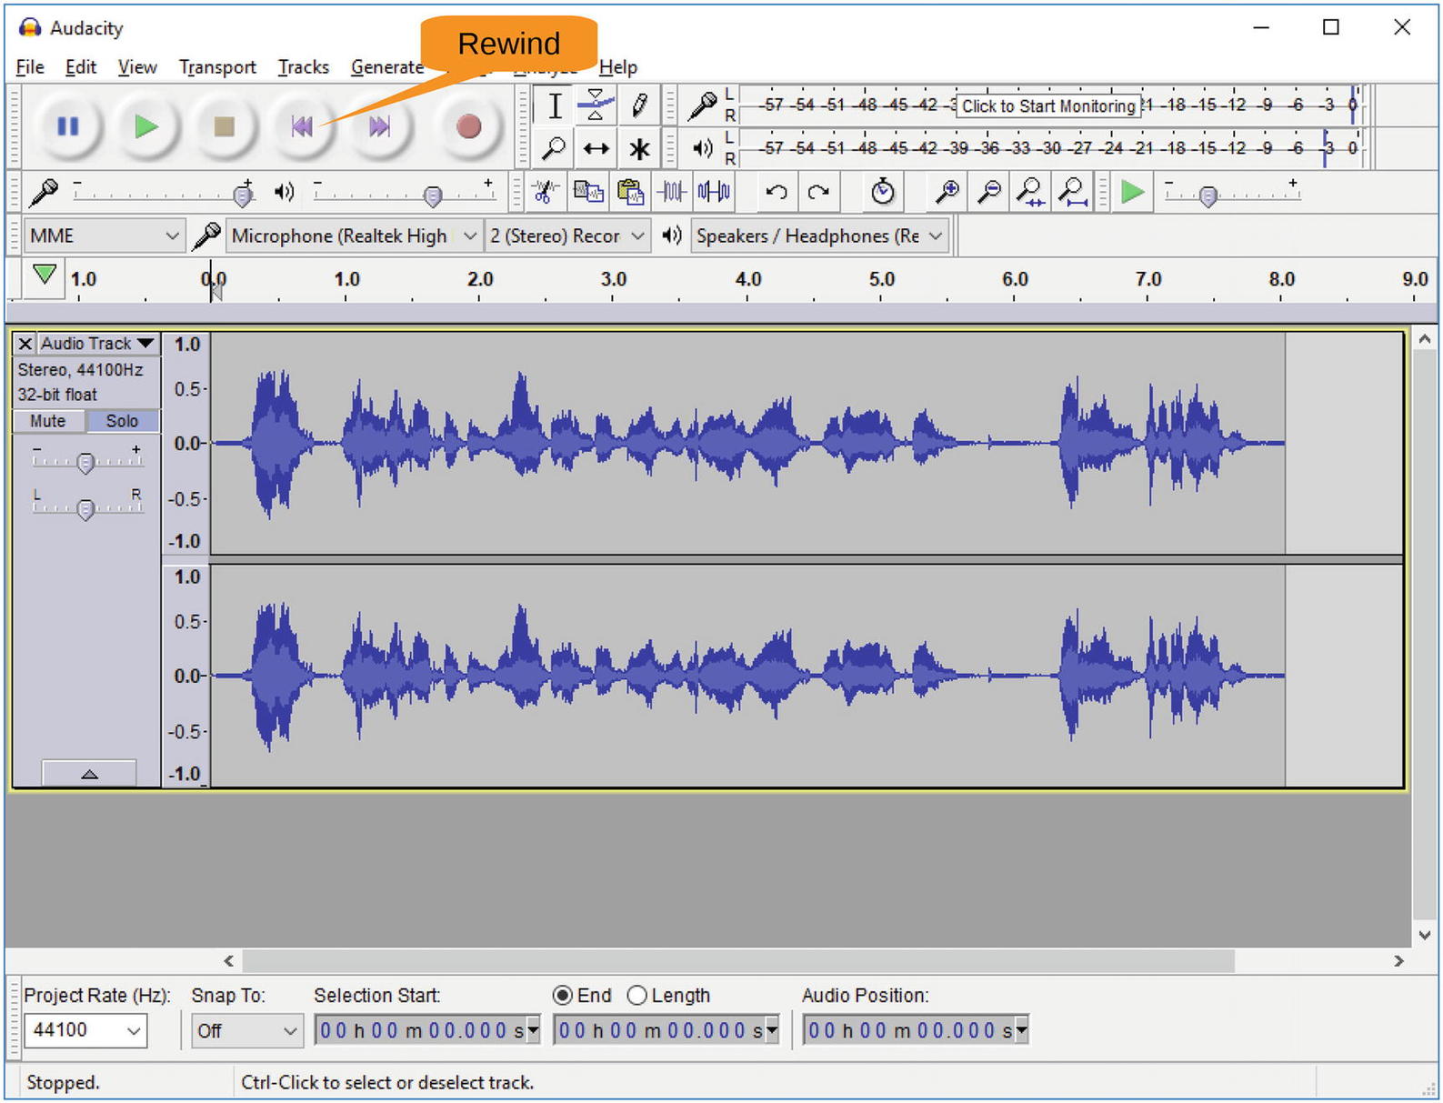Click the Copy icon

[x=588, y=192]
